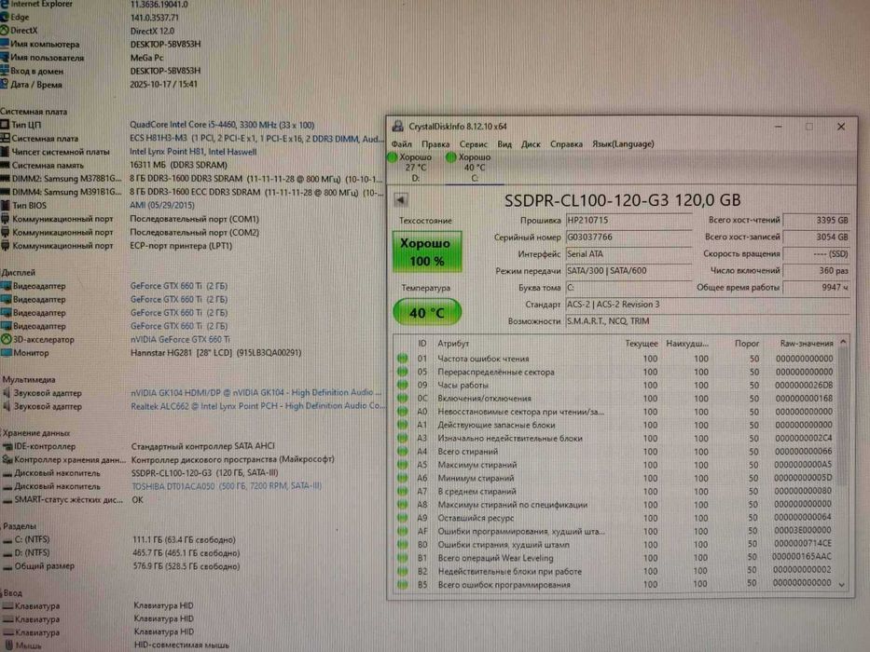Click total host writes value 3054 GB
The height and width of the screenshot is (652, 870).
pyautogui.click(x=816, y=237)
